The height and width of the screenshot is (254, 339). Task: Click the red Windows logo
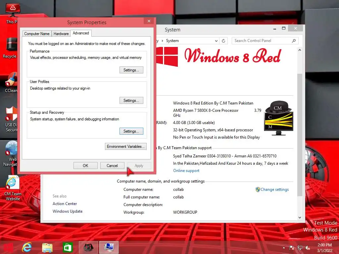click(167, 56)
